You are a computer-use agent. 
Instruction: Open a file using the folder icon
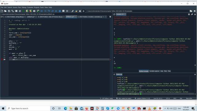[6, 11]
